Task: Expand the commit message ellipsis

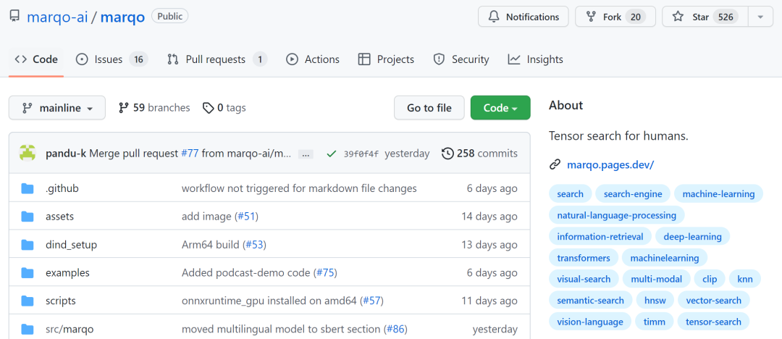Action: [306, 154]
